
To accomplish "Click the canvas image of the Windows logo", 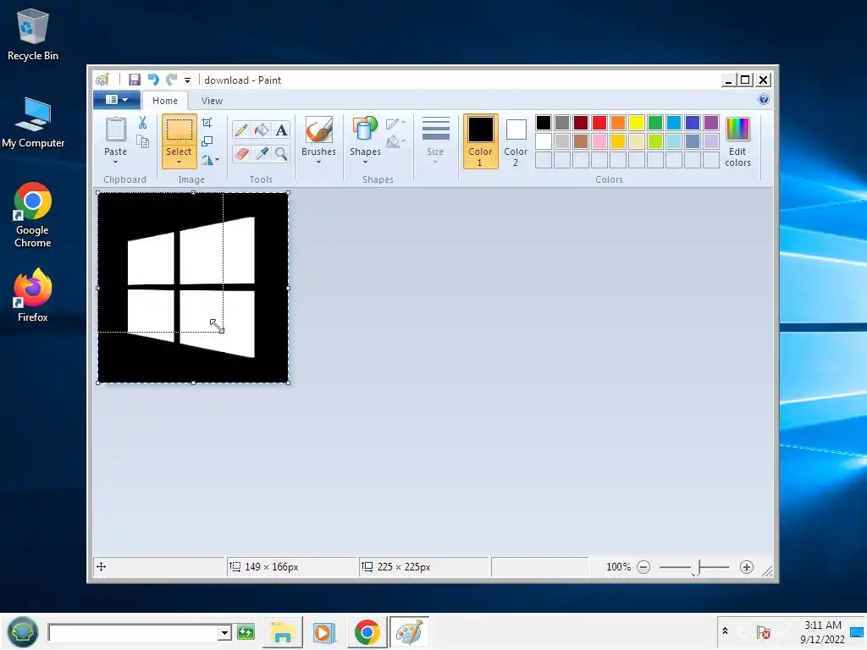I will tap(193, 288).
